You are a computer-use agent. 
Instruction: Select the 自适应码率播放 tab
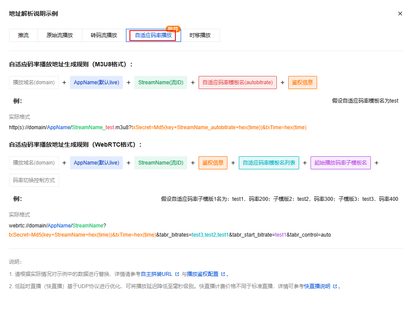click(154, 35)
